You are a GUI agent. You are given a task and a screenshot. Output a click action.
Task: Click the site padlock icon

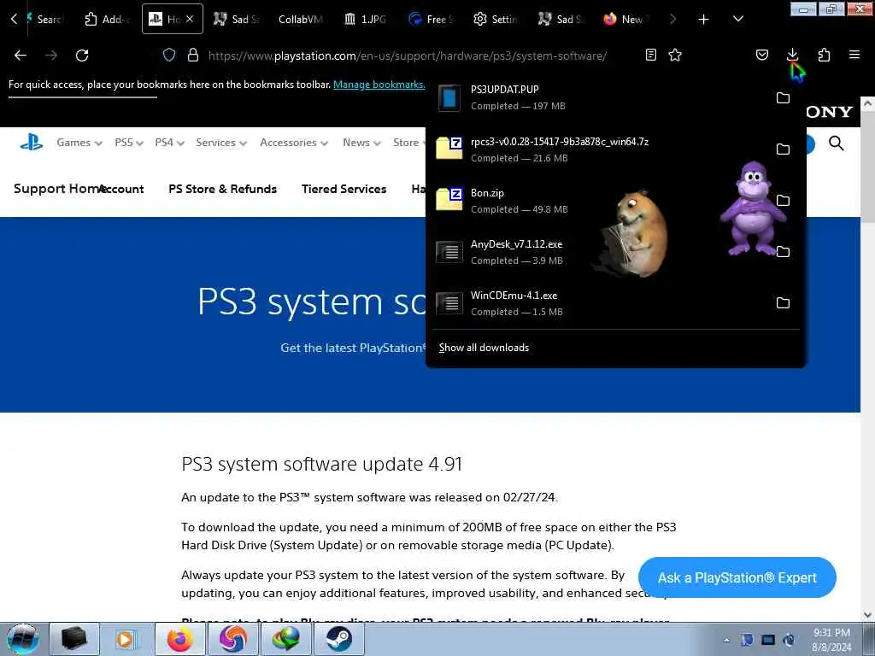pyautogui.click(x=193, y=55)
